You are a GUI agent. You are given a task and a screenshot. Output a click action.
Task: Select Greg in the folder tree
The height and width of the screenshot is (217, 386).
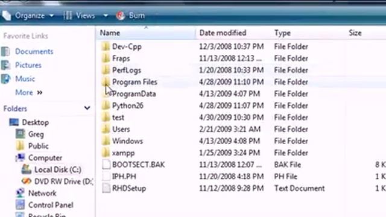[36, 134]
